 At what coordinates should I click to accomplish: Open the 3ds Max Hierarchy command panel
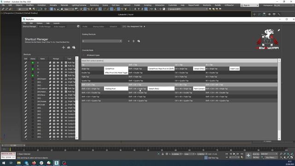(264, 14)
